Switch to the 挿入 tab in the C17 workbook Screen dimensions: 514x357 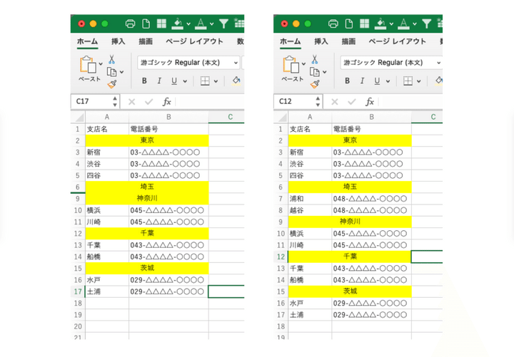(118, 41)
